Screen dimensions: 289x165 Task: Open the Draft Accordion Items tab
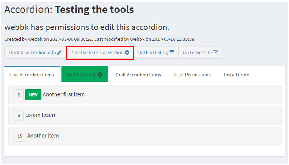(138, 75)
